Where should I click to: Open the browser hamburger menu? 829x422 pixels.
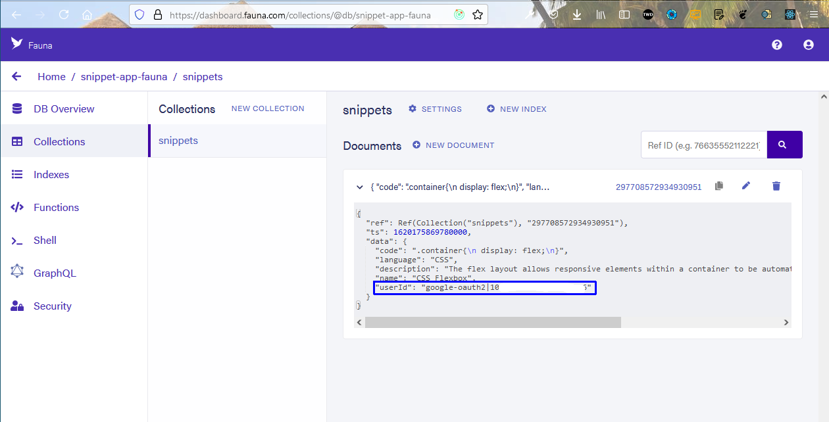[x=813, y=14]
